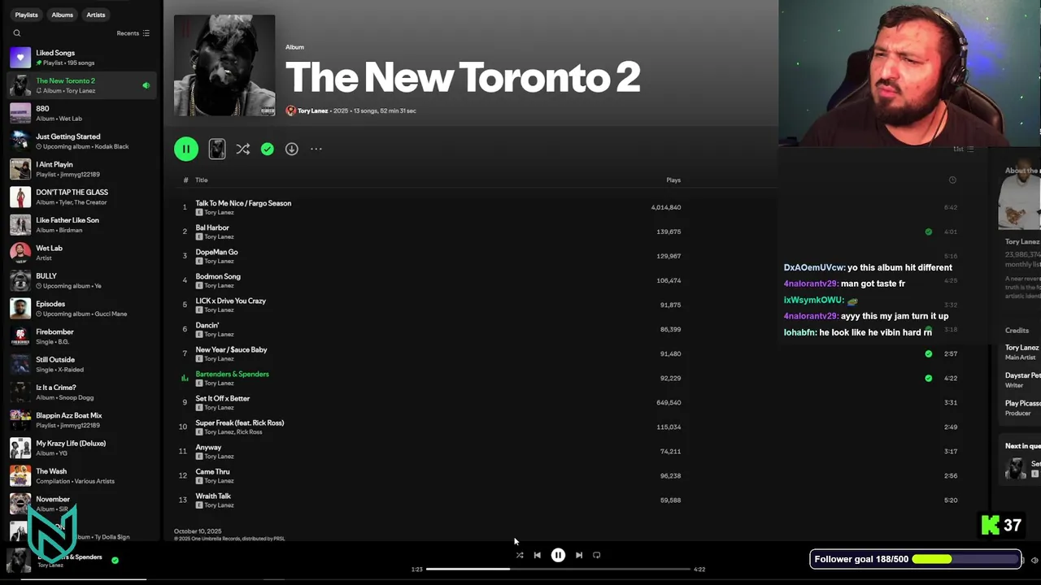Open Wet Lab artist page
Viewport: 1041px width, 585px height.
pyautogui.click(x=81, y=253)
